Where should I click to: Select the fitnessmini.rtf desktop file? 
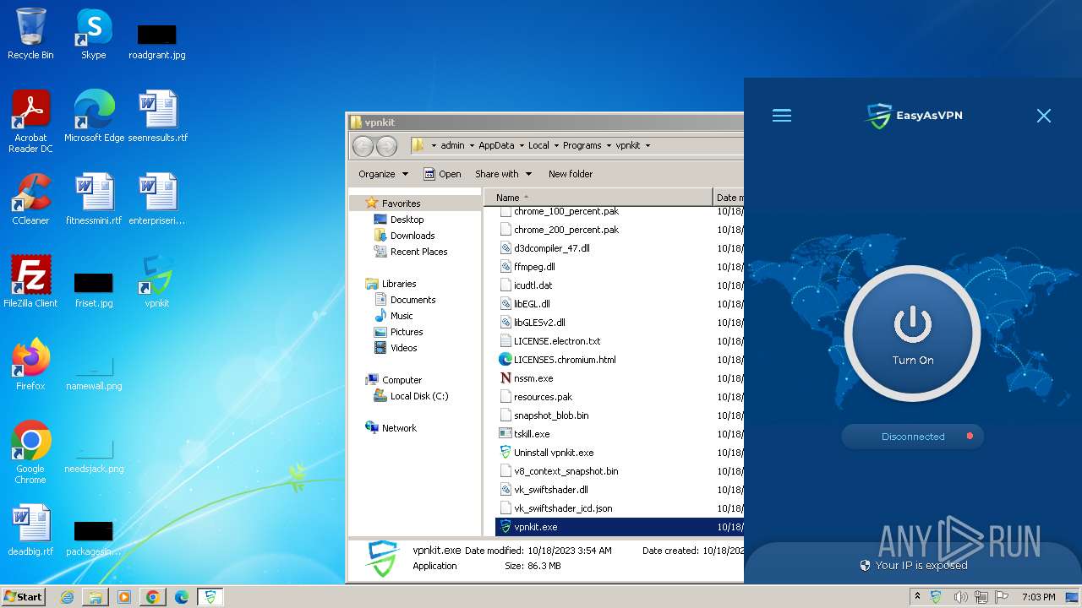pyautogui.click(x=94, y=198)
